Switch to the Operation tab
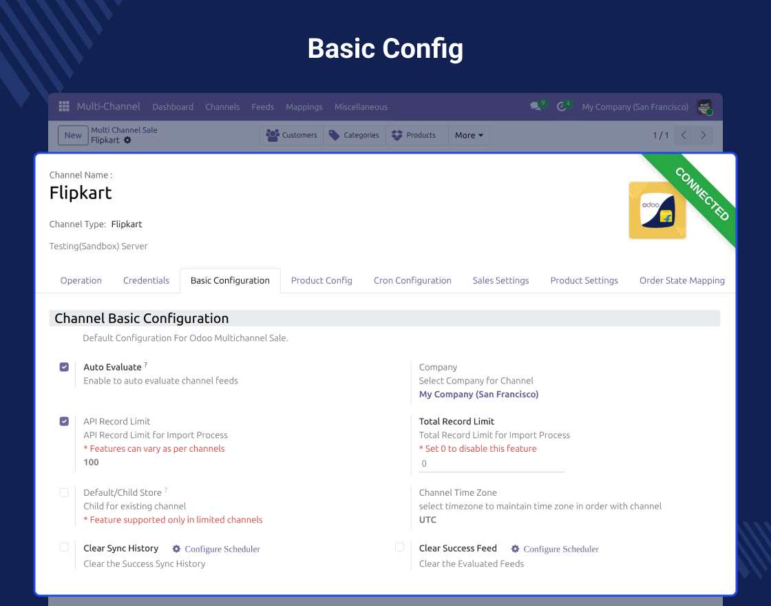Screen dimensions: 771x606 click(x=81, y=280)
